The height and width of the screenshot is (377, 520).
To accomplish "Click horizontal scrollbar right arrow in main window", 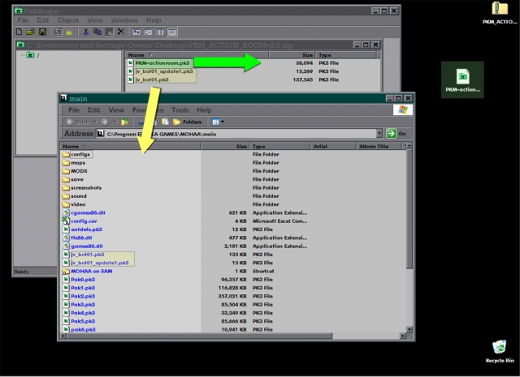I will (403, 336).
